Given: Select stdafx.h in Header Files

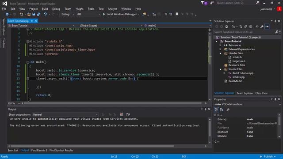Looking at the screenshot, I should [x=237, y=57].
